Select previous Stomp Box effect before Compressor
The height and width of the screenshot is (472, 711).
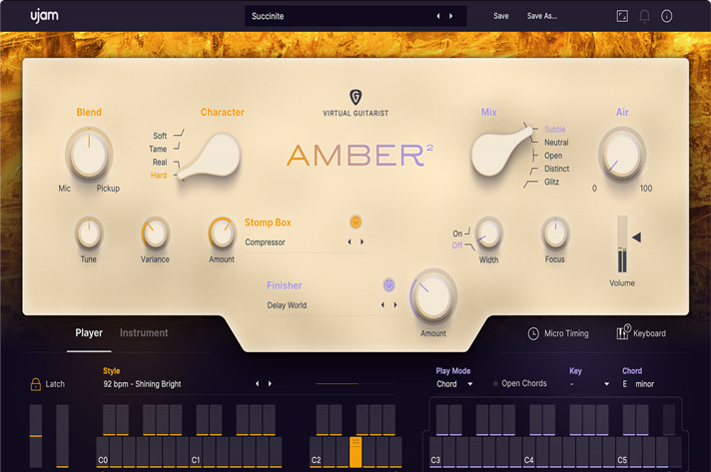point(350,241)
